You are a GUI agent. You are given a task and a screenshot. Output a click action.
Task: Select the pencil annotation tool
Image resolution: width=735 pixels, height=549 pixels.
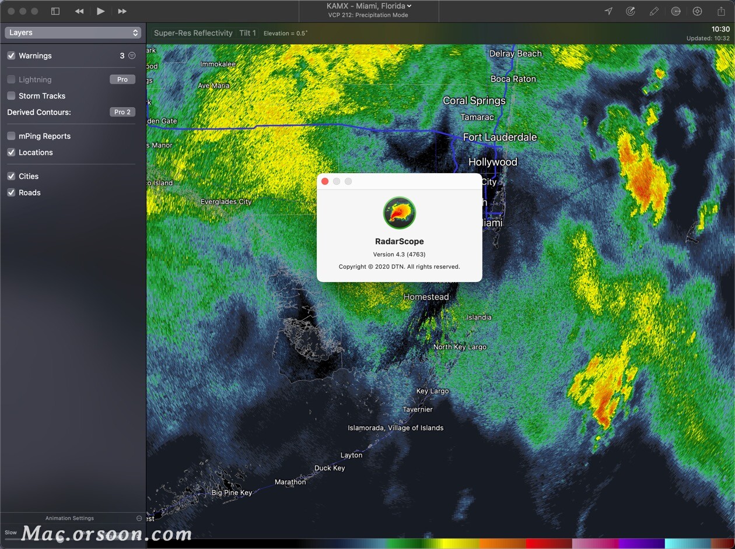tap(654, 11)
